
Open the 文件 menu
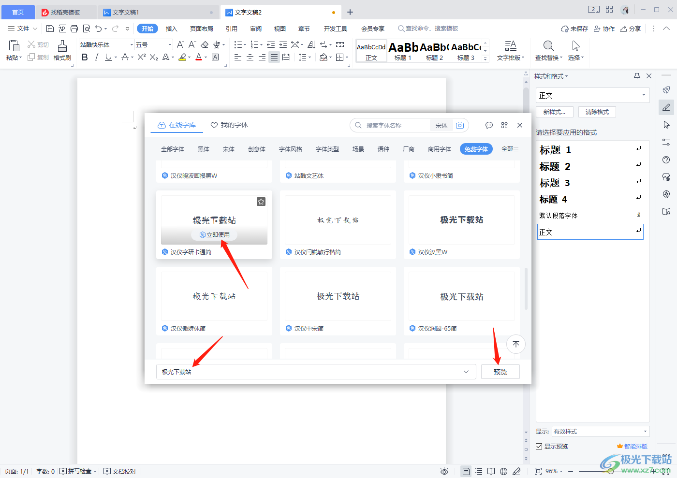click(x=23, y=29)
